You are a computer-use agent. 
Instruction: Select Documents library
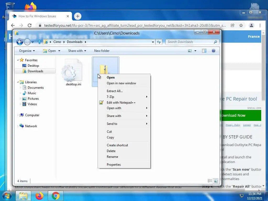click(x=36, y=88)
